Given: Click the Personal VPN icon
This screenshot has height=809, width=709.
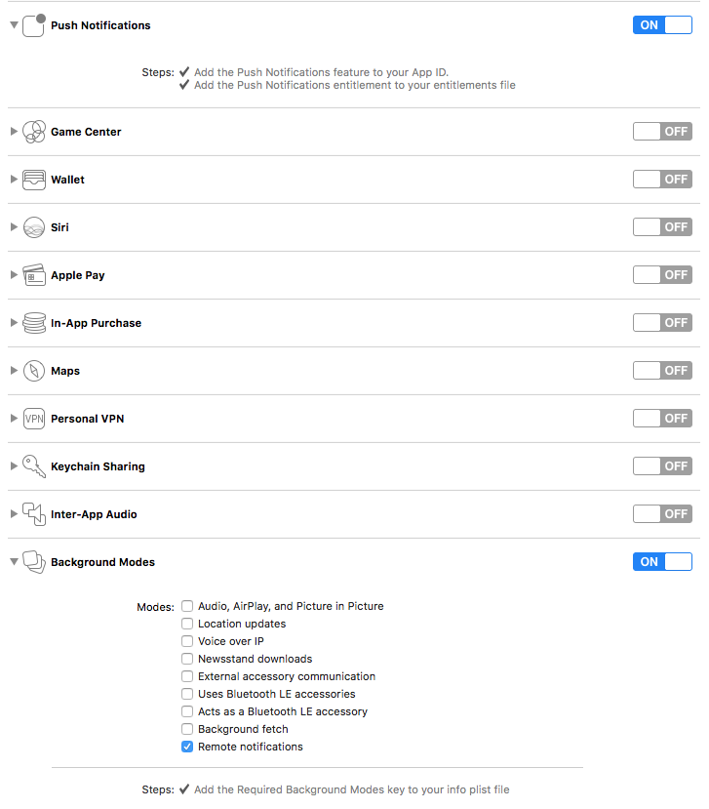Looking at the screenshot, I should coord(34,419).
